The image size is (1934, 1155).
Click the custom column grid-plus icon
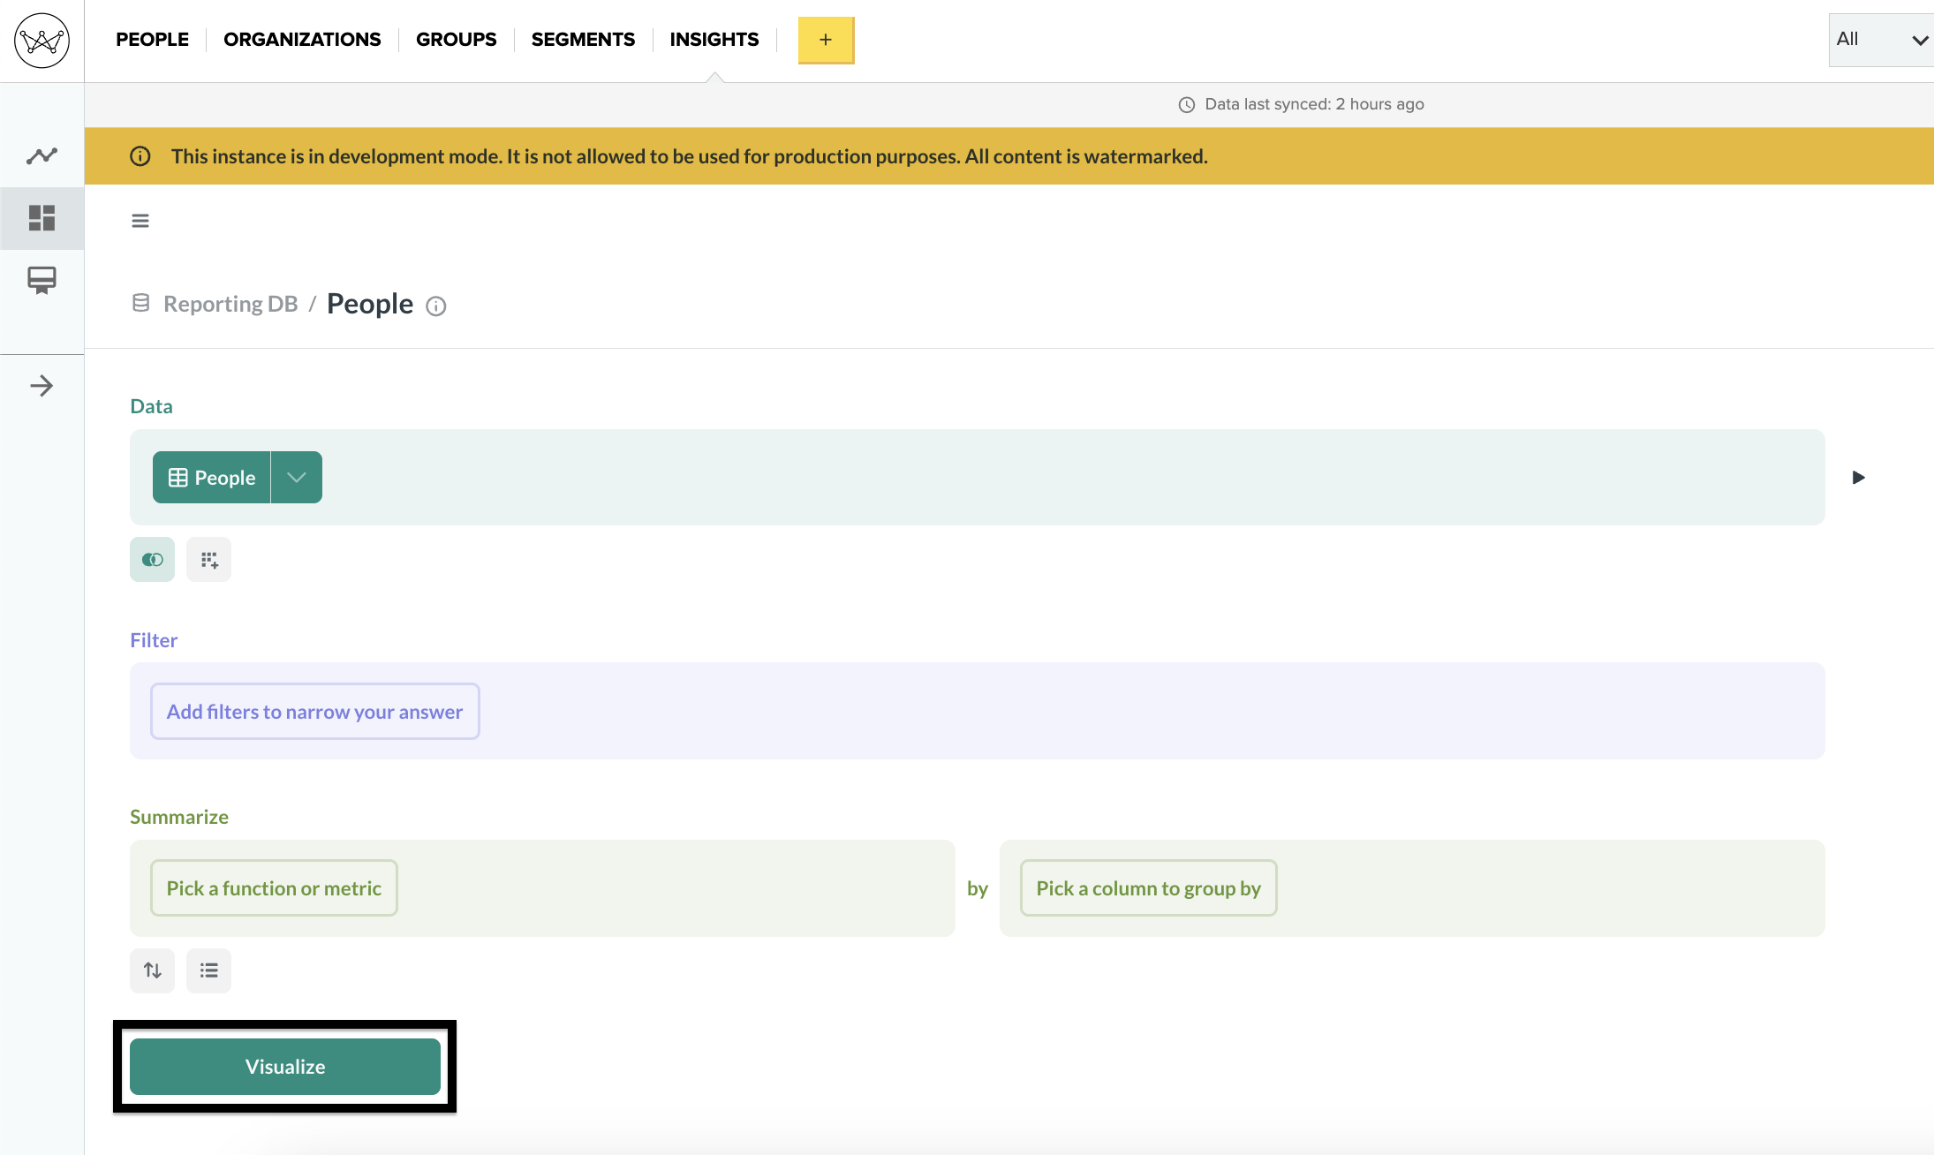[208, 560]
